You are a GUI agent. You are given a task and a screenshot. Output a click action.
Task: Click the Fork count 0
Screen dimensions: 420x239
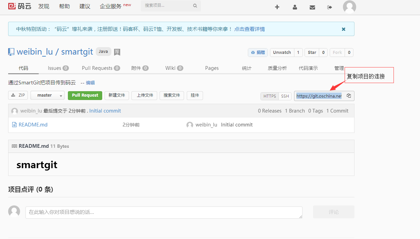coord(349,53)
